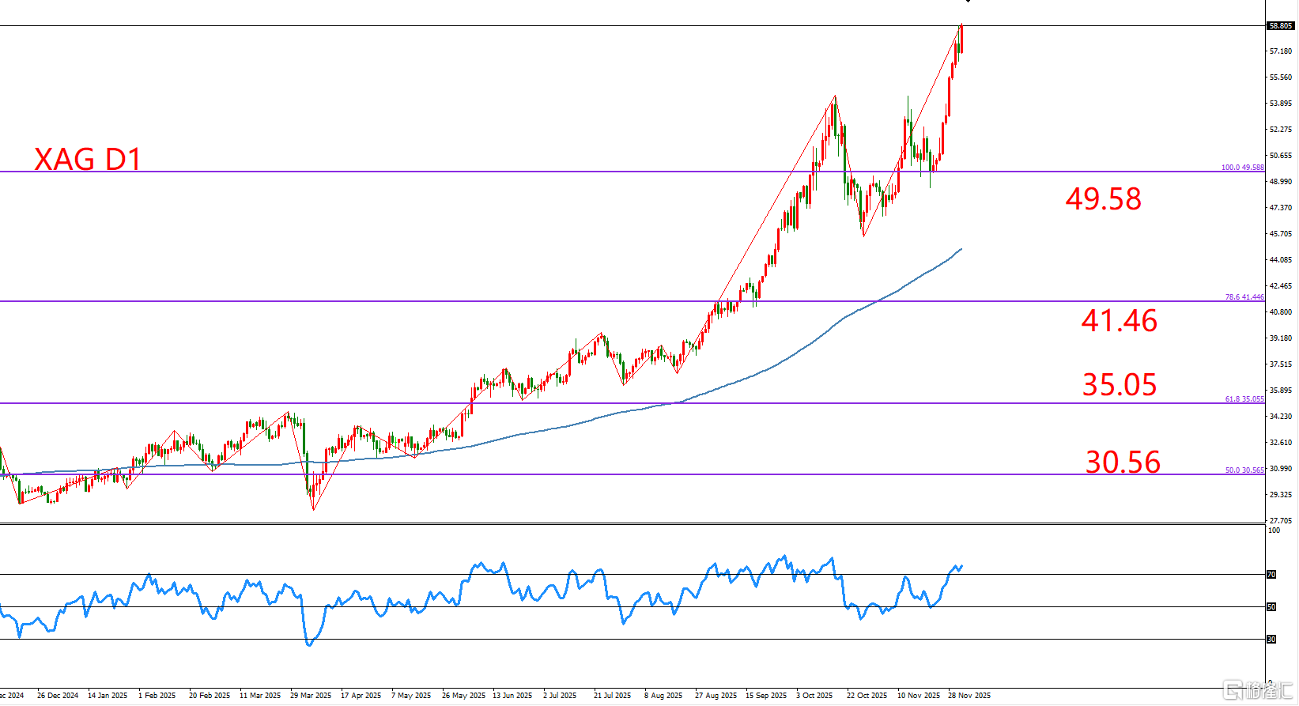Viewport: 1299px width, 706px height.
Task: Select the current price tag 58.805
Action: [x=1280, y=26]
